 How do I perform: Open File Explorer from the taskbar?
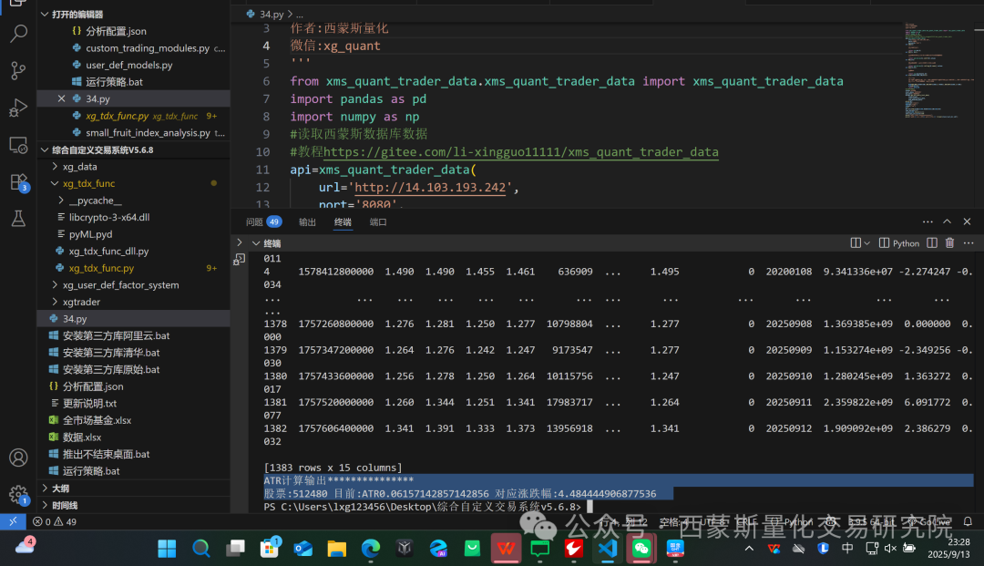pos(336,549)
